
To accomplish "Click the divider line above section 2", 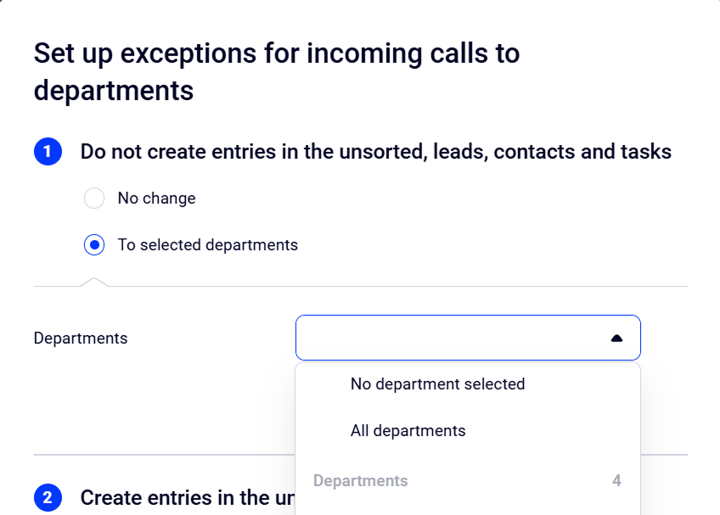I will [x=161, y=455].
